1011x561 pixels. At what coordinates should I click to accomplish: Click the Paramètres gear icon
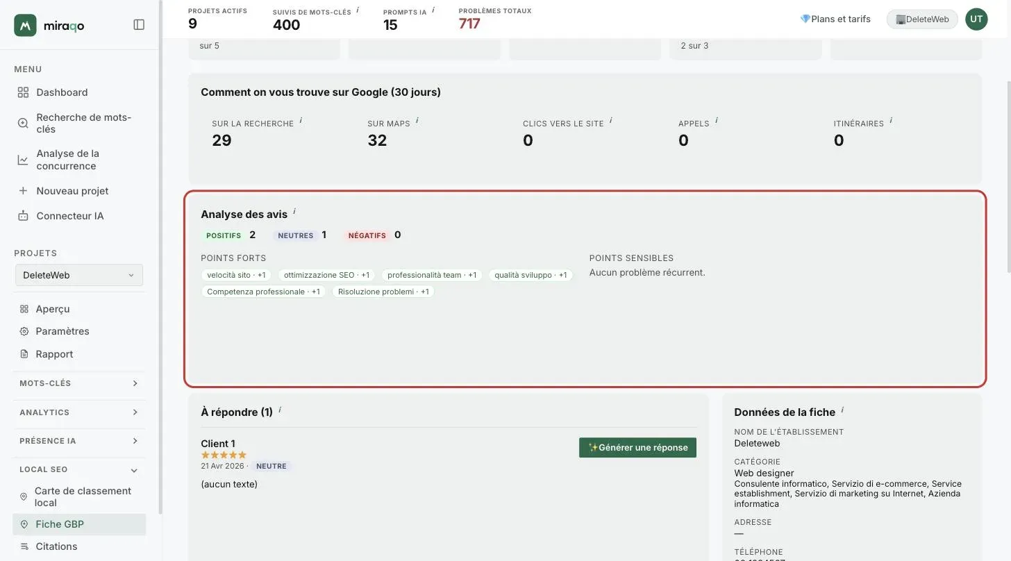click(24, 331)
